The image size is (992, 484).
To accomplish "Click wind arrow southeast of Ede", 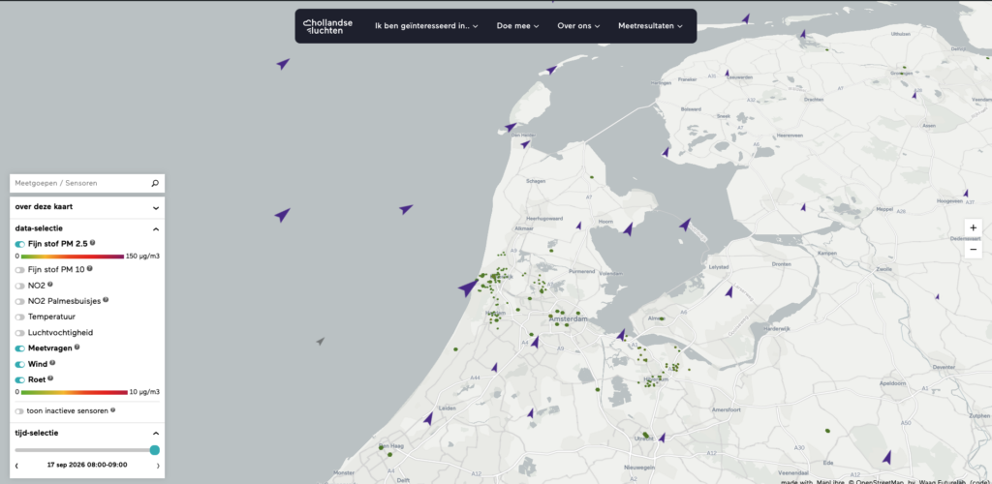I will tap(887, 457).
